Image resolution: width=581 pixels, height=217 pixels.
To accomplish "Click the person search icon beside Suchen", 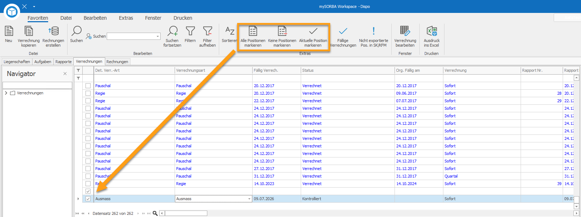I will tap(89, 36).
